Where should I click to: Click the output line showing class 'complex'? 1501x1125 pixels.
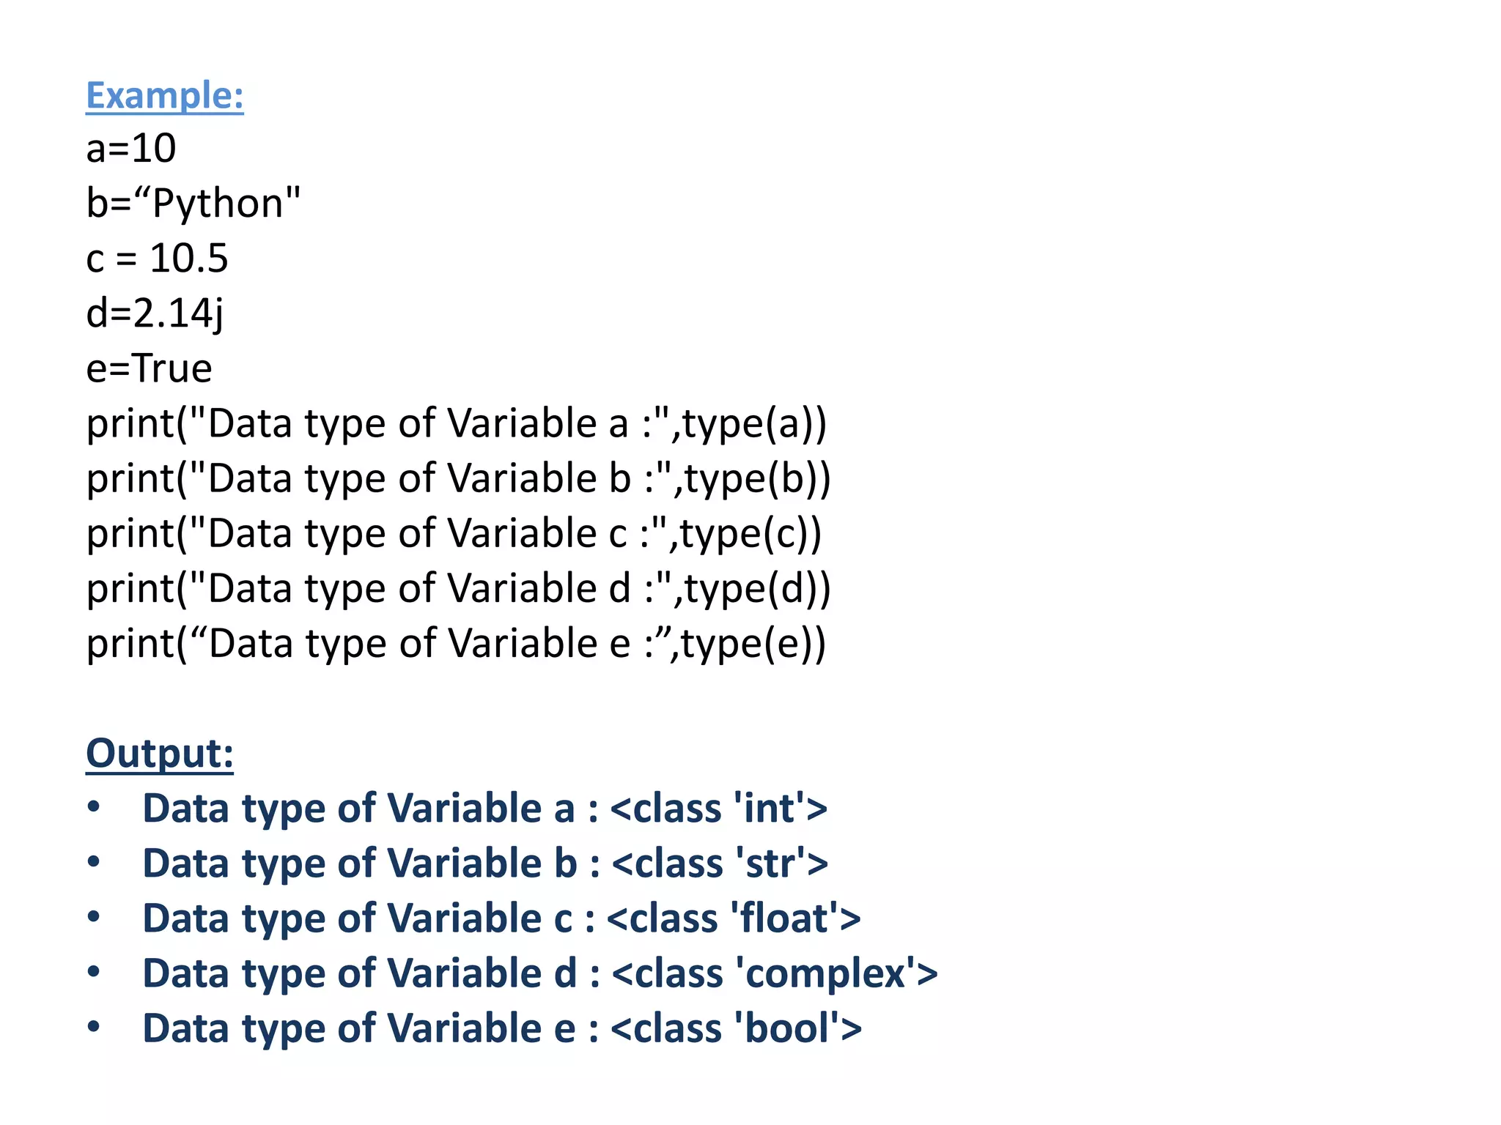[x=540, y=973]
